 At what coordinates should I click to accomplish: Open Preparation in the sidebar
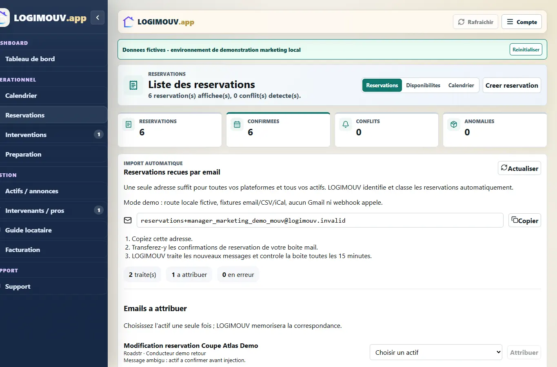53,154
